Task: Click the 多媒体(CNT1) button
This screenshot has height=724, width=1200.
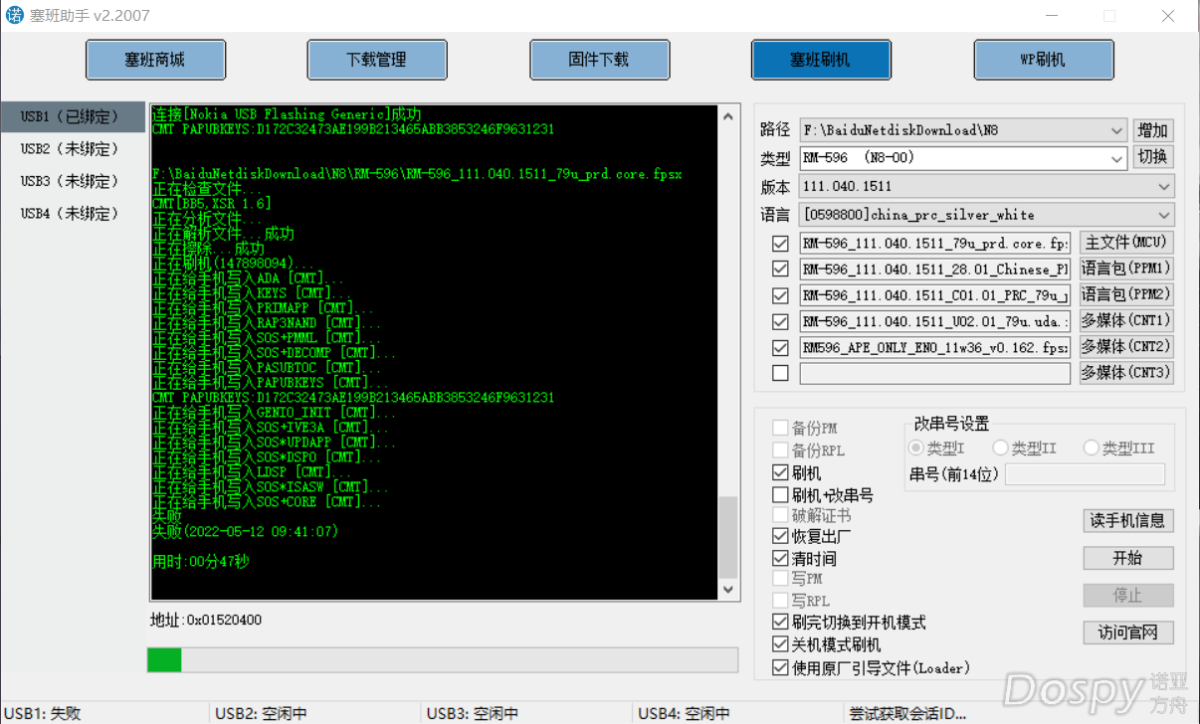Action: (x=1126, y=320)
